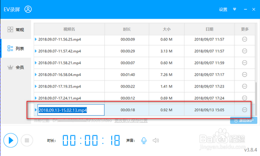Select file name 2018.09.07-11.56.25.mp4
The image size is (260, 156).
60,39
